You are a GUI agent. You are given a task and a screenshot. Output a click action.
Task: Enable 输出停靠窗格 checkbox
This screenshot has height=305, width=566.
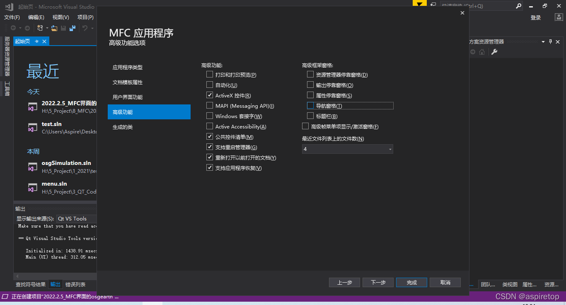click(310, 85)
